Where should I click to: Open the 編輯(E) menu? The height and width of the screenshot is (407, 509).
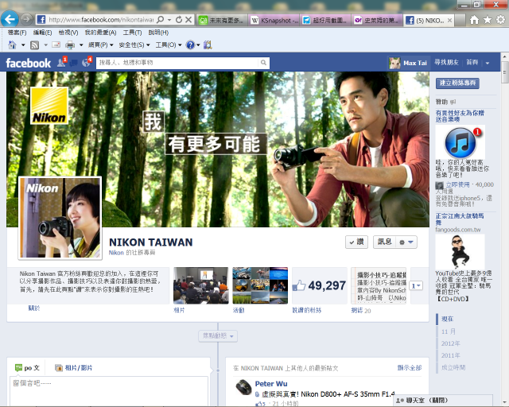click(42, 33)
